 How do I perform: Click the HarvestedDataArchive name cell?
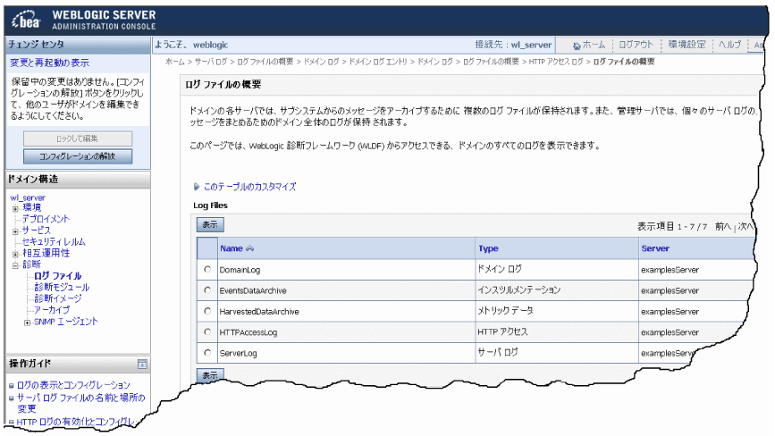coord(259,312)
